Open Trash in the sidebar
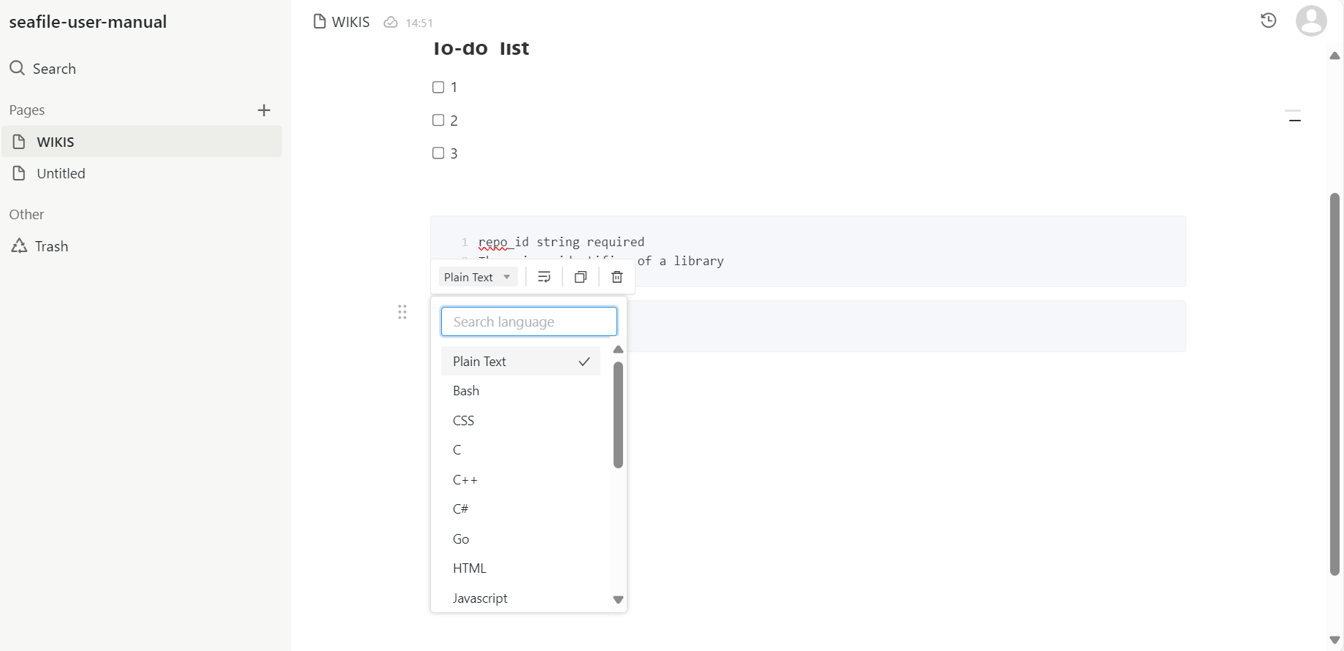1344x651 pixels. [x=51, y=247]
